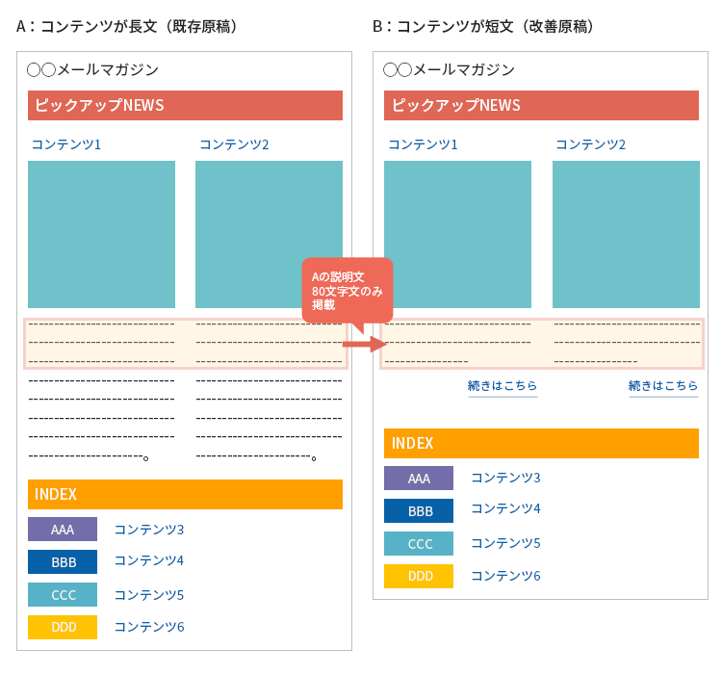
Task: Click コンテンツ1 teal image in layout A
Action: click(101, 234)
